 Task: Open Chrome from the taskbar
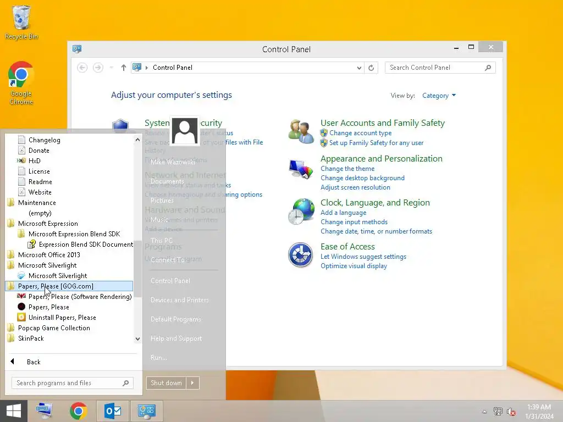78,411
